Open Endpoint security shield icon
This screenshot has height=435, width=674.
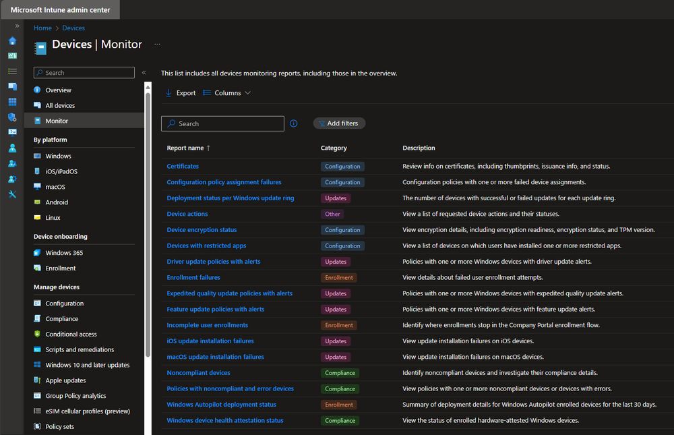pyautogui.click(x=12, y=117)
